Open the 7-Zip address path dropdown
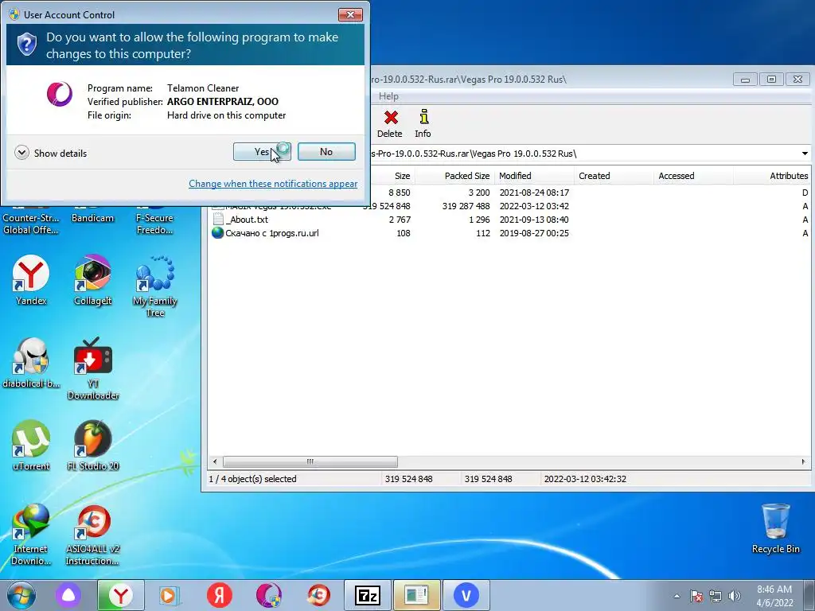 (x=805, y=154)
